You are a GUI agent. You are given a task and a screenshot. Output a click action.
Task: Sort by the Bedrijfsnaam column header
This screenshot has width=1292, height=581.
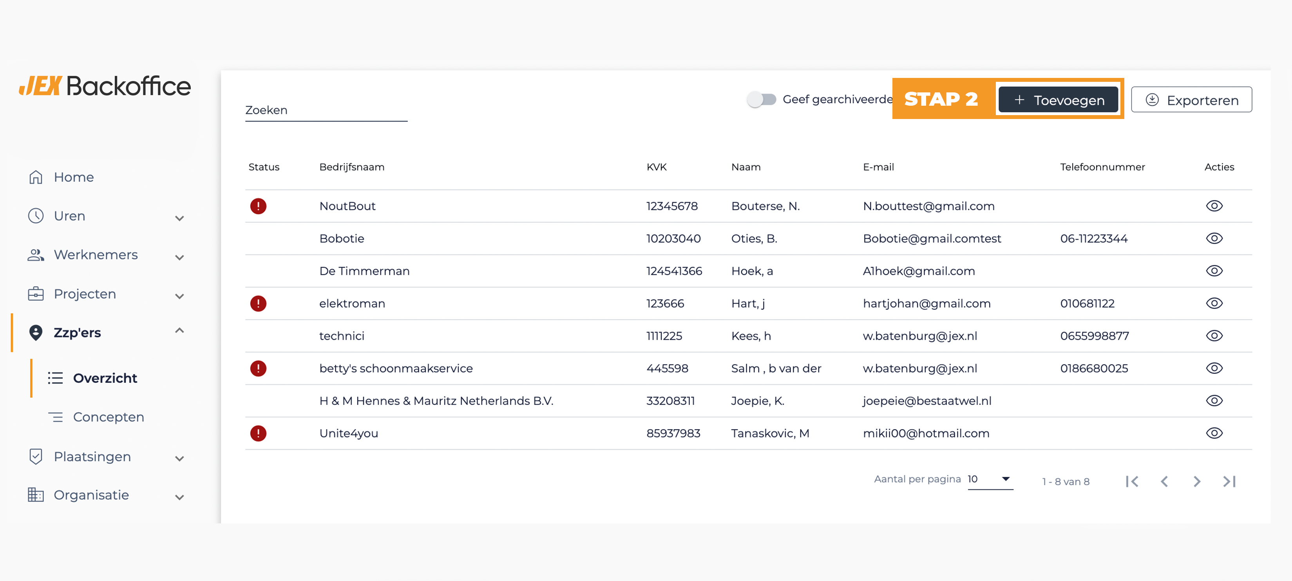[x=351, y=167]
